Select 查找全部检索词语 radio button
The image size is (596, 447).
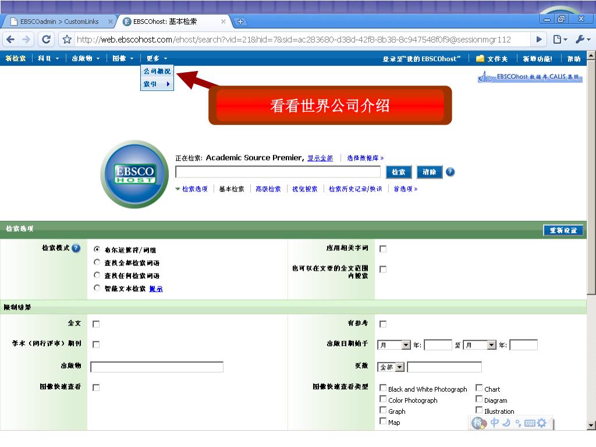point(97,262)
